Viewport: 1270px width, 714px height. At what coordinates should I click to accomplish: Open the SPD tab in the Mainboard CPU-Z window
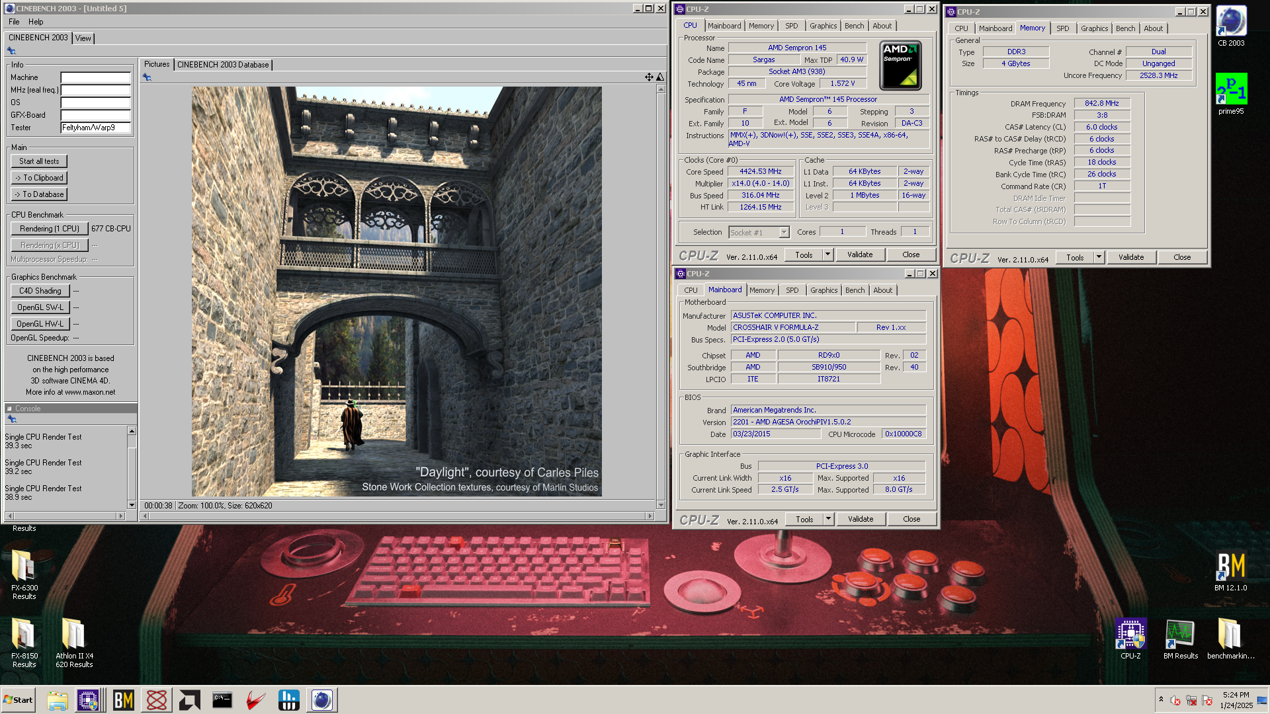pyautogui.click(x=792, y=290)
